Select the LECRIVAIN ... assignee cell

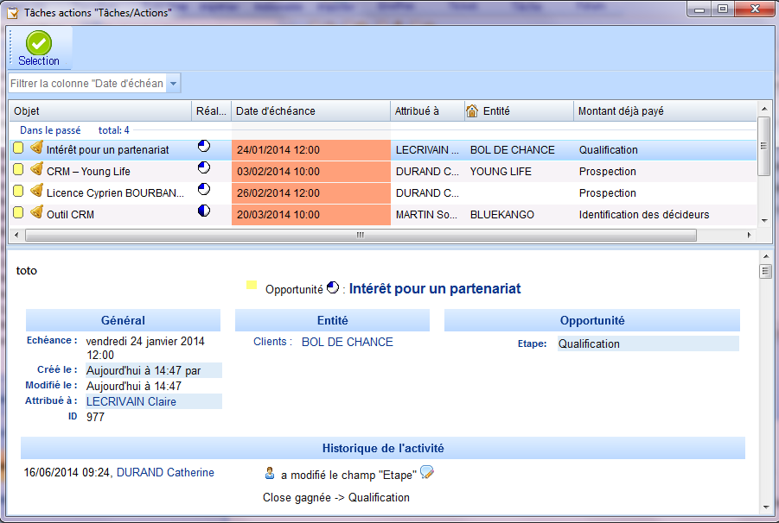427,149
